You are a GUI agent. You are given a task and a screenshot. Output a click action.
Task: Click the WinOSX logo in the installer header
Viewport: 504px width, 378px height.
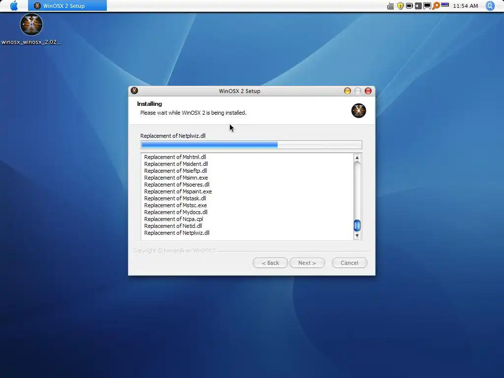click(358, 111)
